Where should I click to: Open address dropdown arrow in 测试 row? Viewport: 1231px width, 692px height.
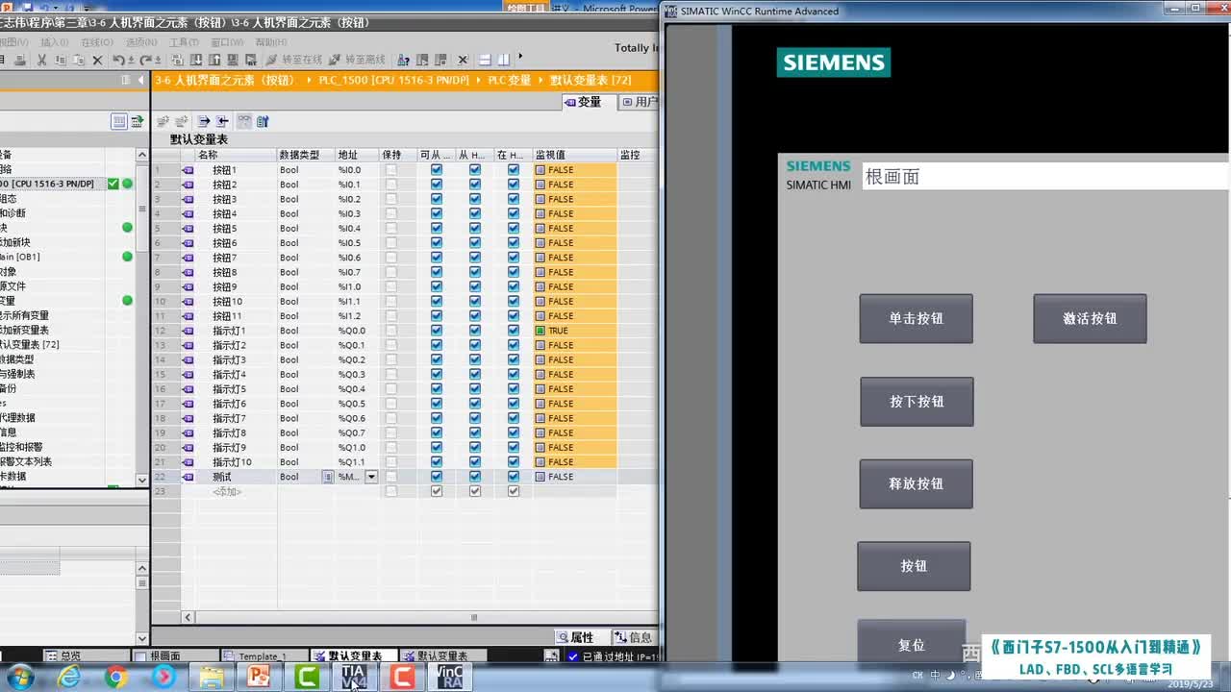[x=371, y=477]
